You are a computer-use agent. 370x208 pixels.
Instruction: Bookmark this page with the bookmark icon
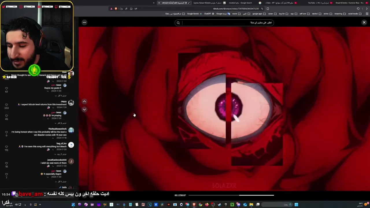(x=268, y=9)
